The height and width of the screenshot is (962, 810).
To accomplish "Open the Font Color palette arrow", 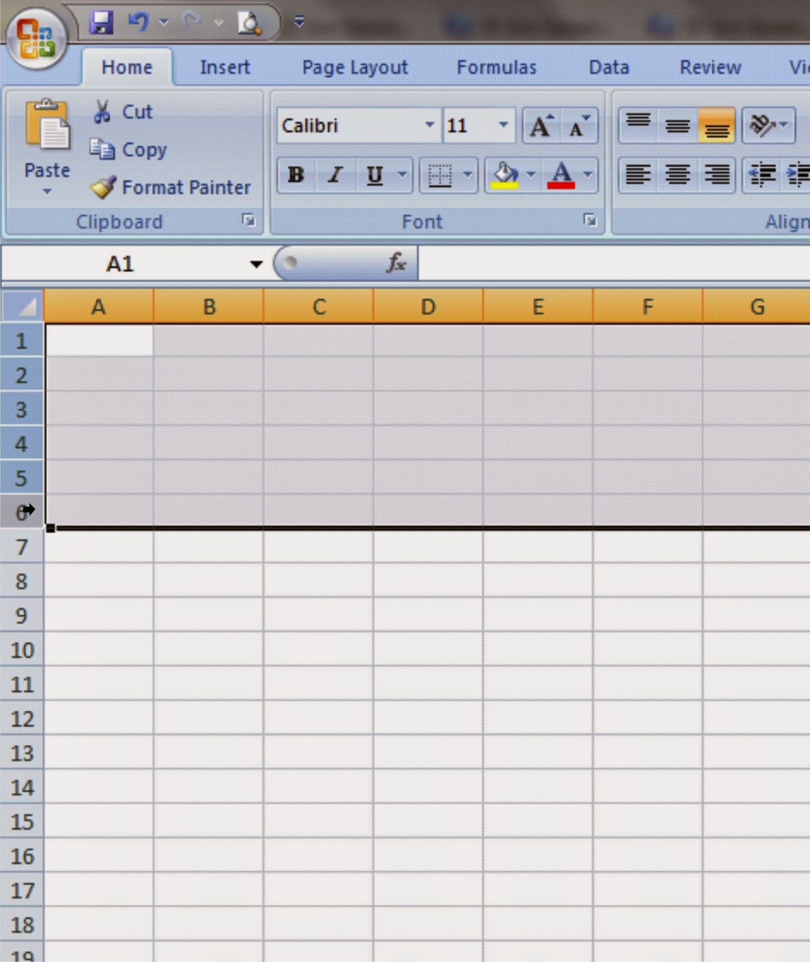I will pyautogui.click(x=588, y=175).
